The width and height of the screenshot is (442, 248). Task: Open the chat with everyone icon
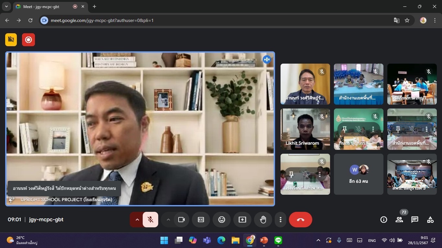415,220
